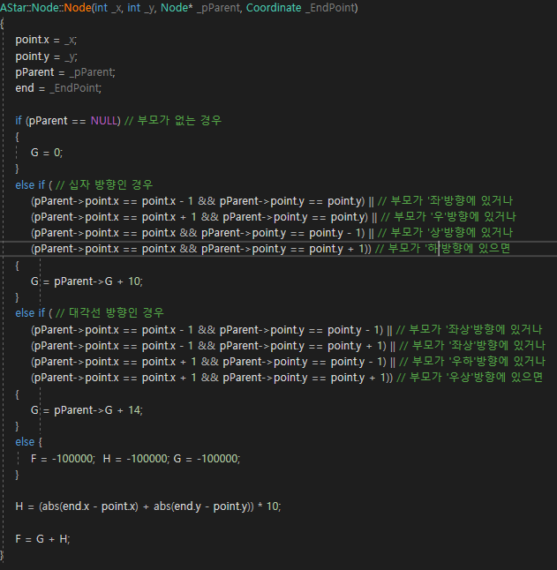Image resolution: width=557 pixels, height=570 pixels.
Task: Click comment "부모가 '우하'방향에 있거나"
Action: point(478,362)
